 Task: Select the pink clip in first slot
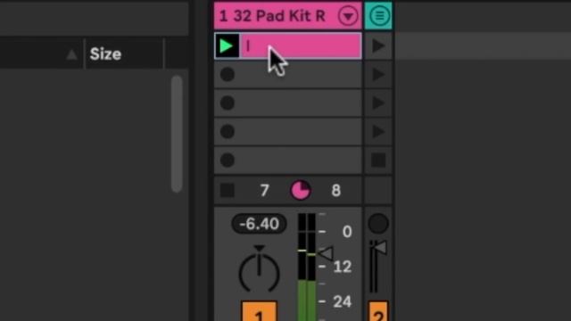pos(301,45)
